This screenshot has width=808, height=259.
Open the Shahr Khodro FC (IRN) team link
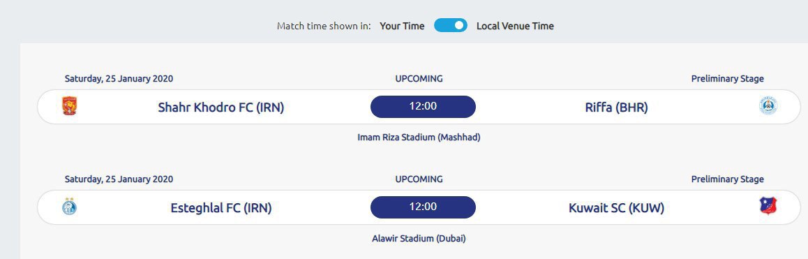221,108
